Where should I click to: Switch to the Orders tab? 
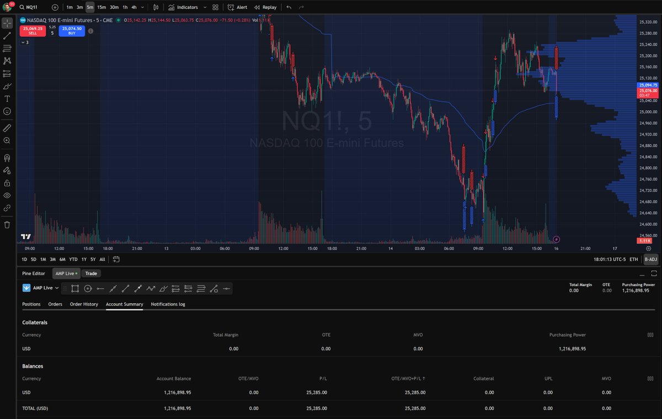[55, 304]
